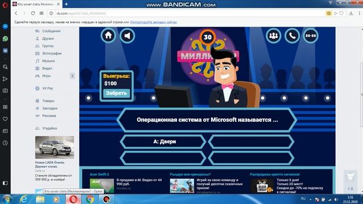Reload the page
Screen dimensions: 363x204
(x=33, y=14)
